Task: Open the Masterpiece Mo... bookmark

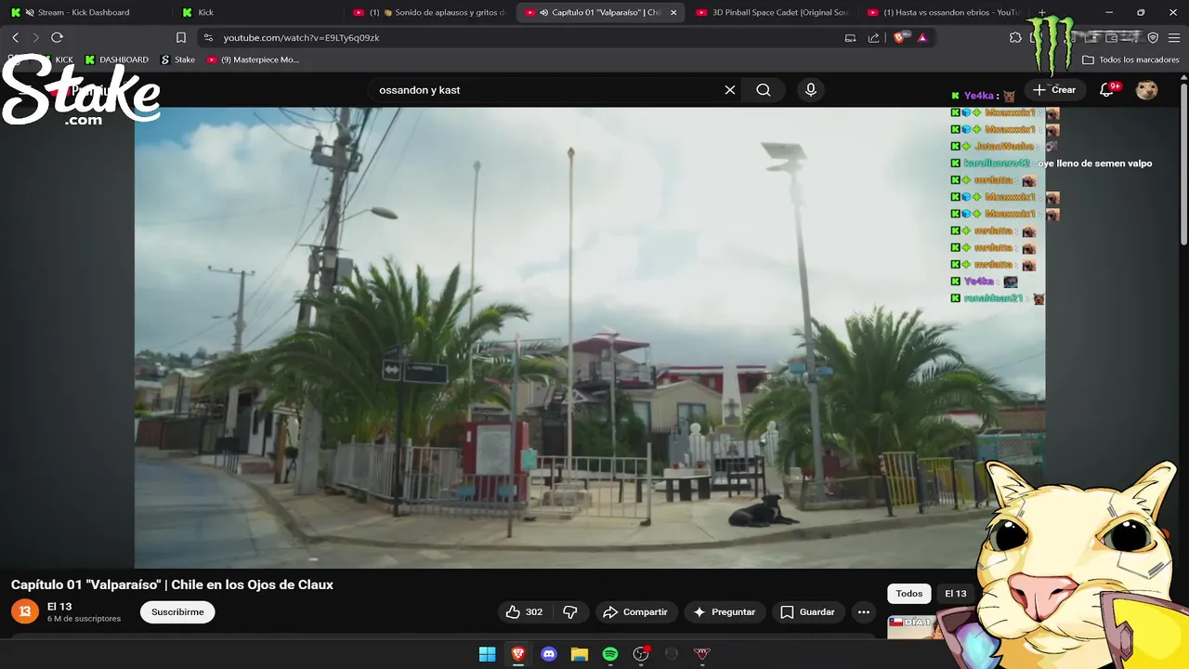Action: point(253,59)
